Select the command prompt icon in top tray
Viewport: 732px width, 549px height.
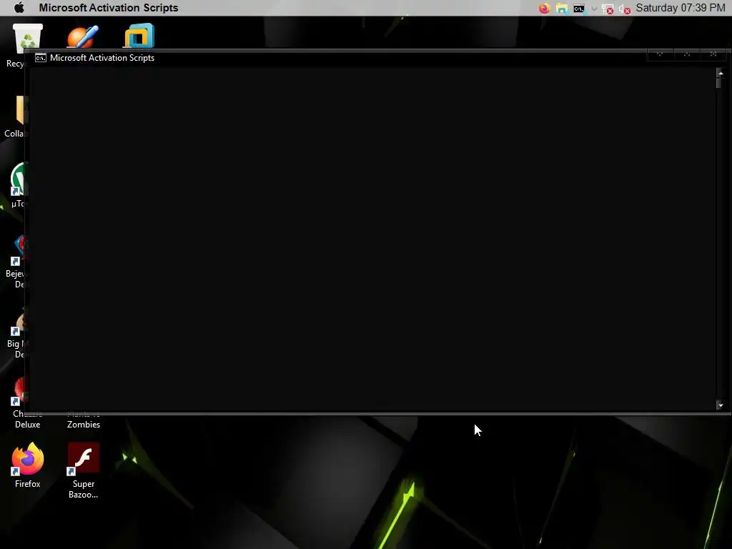(579, 9)
